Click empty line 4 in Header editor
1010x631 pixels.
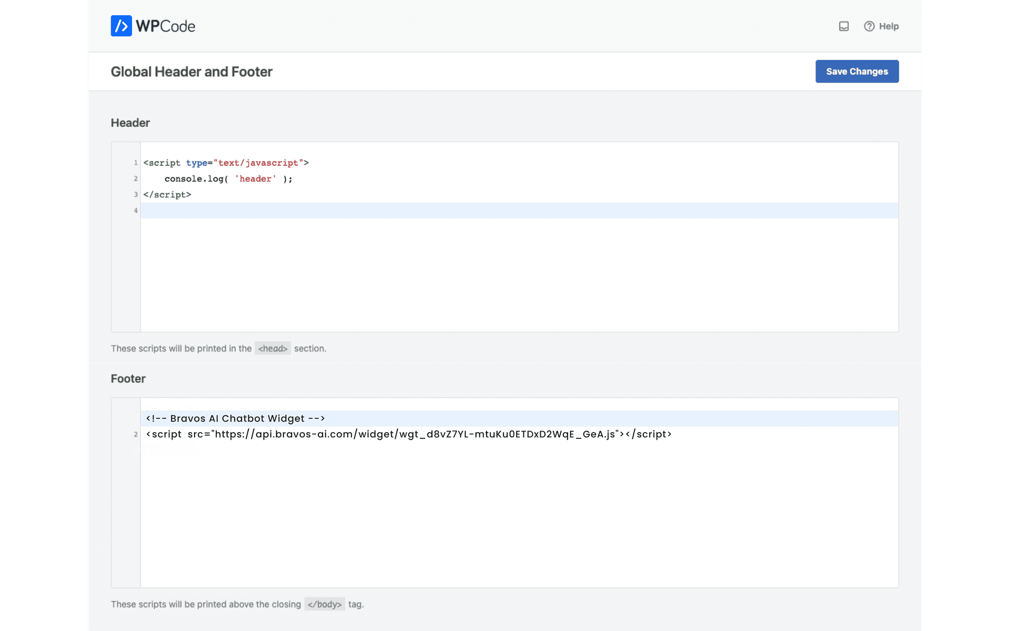(263, 211)
